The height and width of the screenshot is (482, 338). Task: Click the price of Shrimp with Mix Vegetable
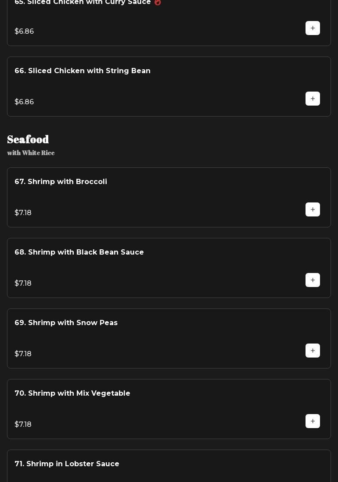coord(23,425)
